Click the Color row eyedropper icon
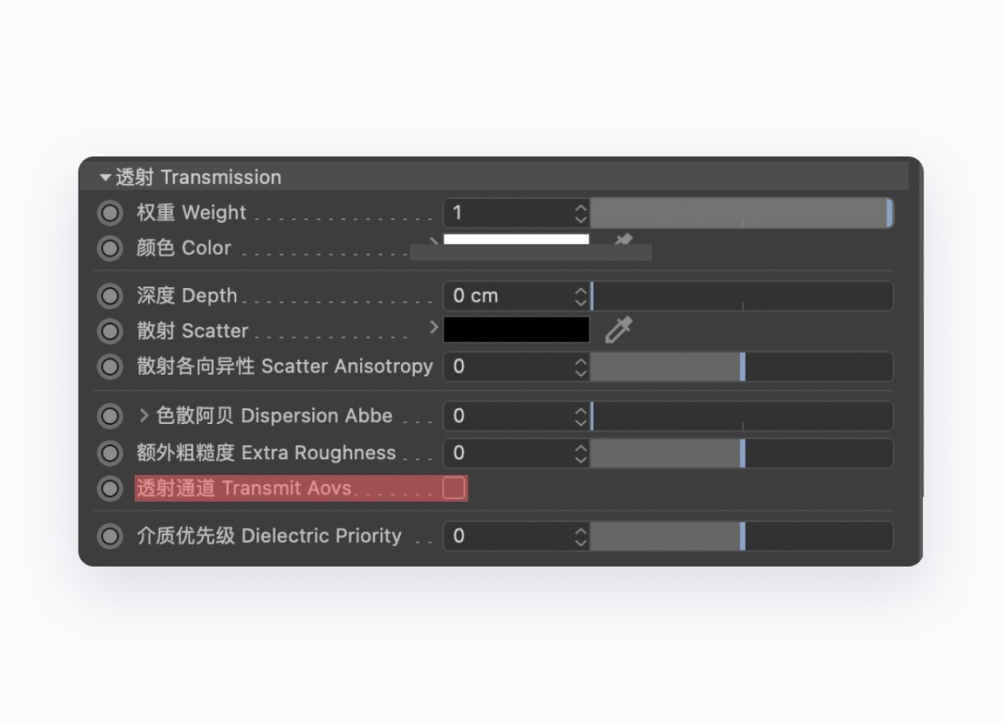 point(622,241)
